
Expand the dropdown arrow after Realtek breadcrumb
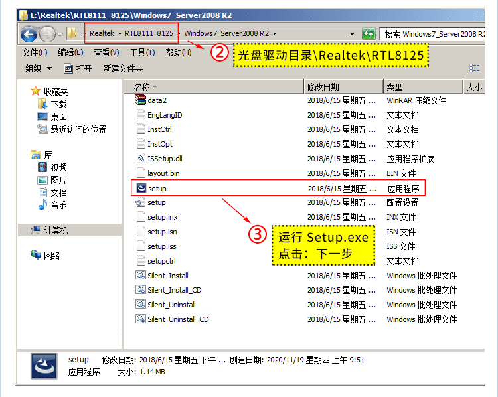click(x=120, y=33)
